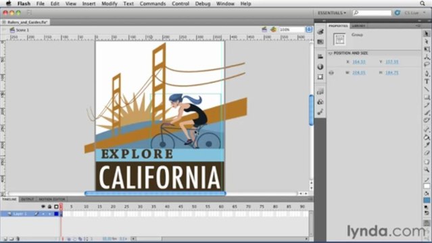Select the 3D Rotation tool
This screenshot has width=432, height=243.
click(x=427, y=57)
